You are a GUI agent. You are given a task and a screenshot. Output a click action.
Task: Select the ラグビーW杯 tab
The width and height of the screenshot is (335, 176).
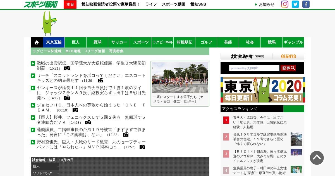click(x=163, y=42)
